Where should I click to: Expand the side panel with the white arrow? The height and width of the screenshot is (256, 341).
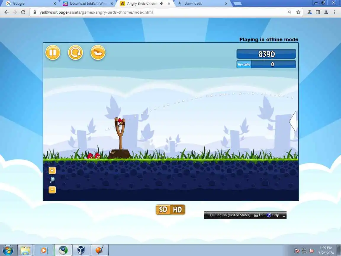pos(293,122)
